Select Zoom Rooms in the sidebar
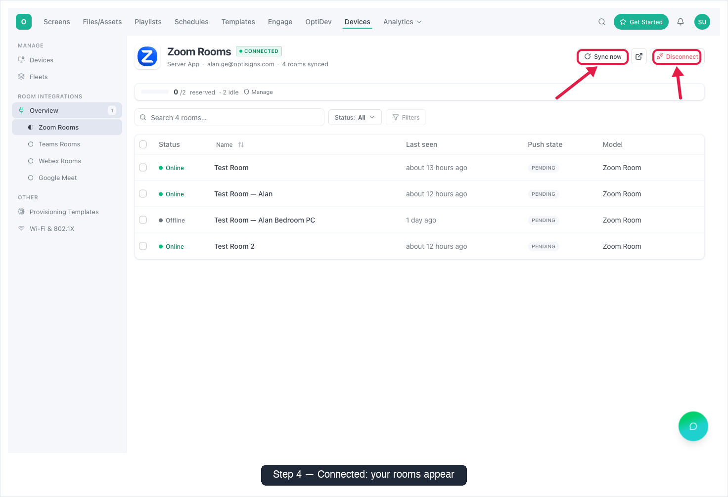The height and width of the screenshot is (497, 728). (x=67, y=127)
